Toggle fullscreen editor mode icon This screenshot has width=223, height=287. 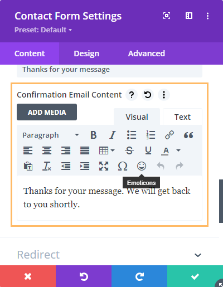(104, 166)
